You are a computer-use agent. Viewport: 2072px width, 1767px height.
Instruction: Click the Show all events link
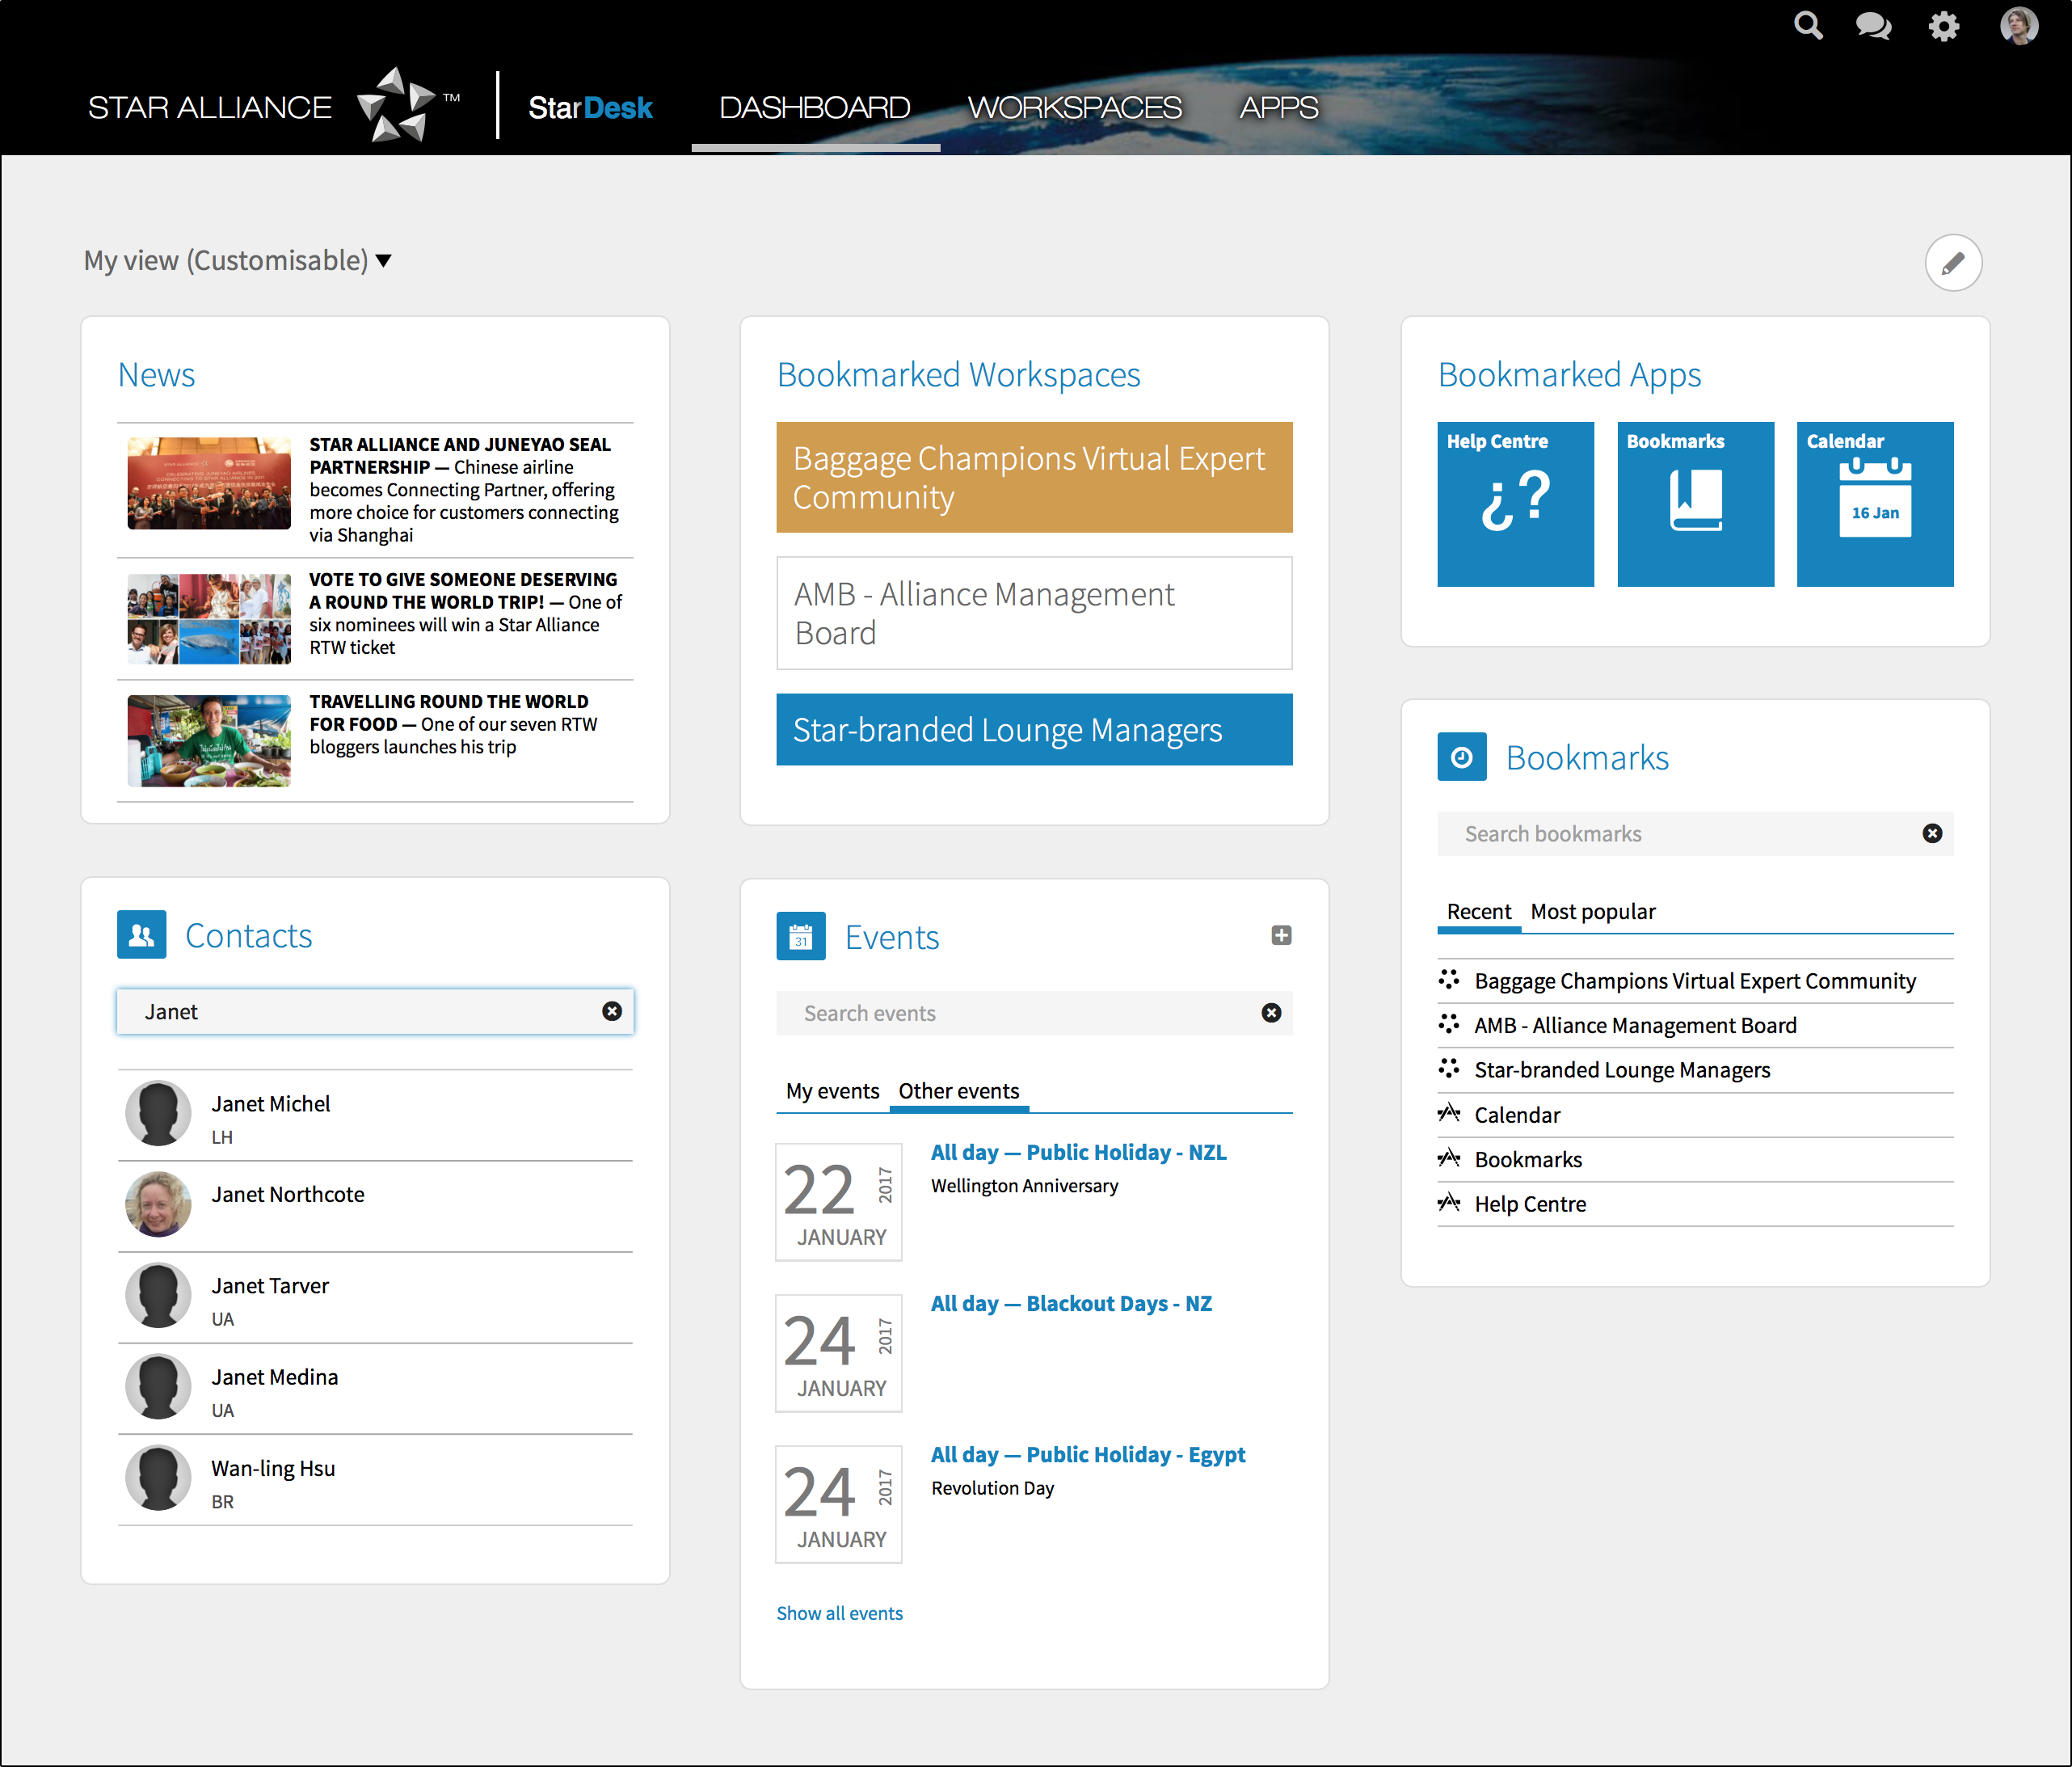coord(839,1613)
